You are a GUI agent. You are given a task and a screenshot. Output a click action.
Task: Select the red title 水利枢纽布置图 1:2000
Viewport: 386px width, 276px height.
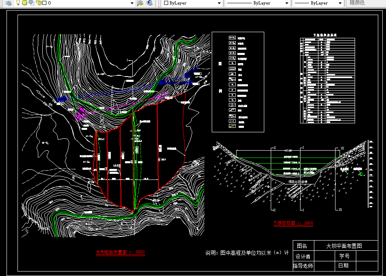pos(121,252)
